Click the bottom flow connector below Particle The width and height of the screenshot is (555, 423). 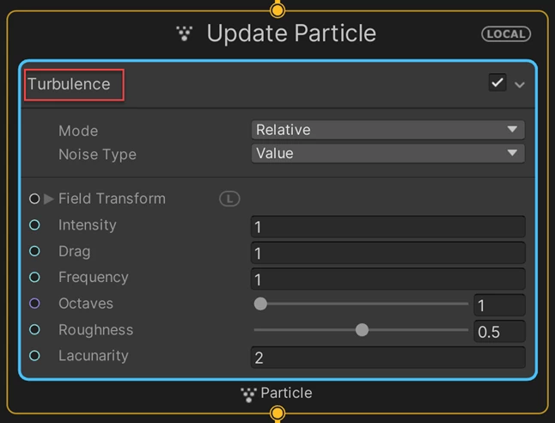pos(277,414)
